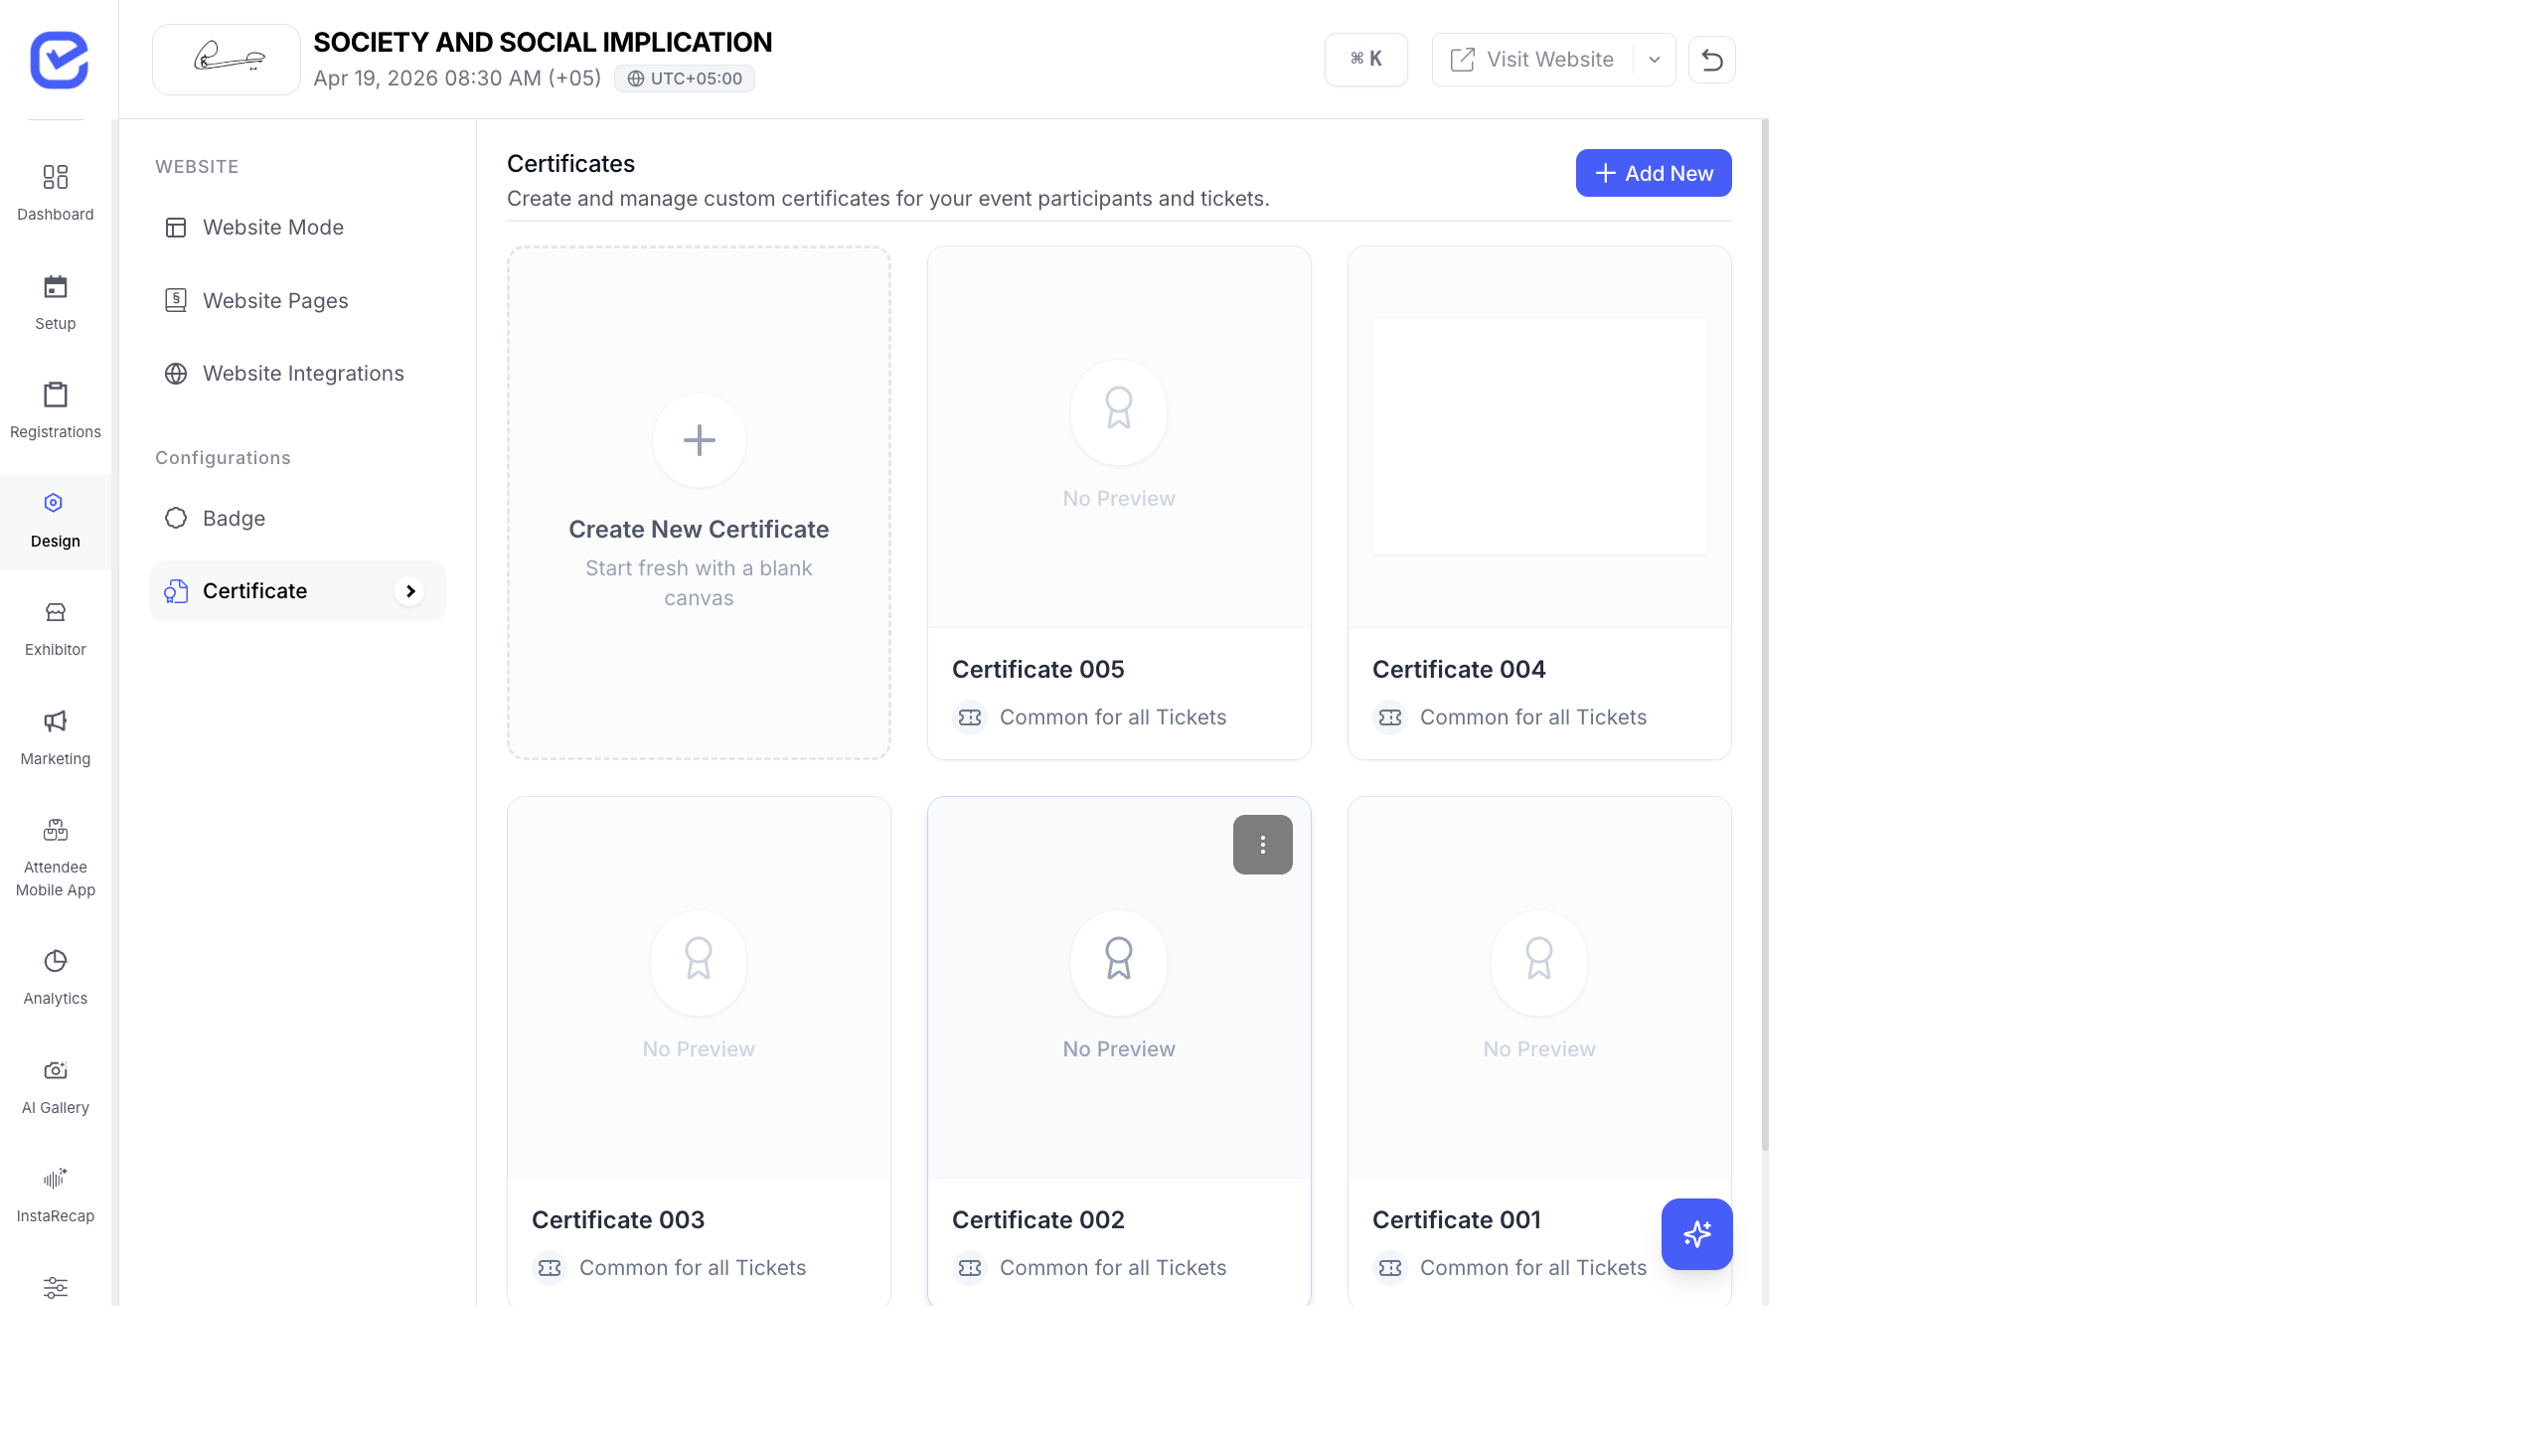Click the award ribbon icon on Certificate 002
This screenshot has width=2544, height=1431.
1119,960
